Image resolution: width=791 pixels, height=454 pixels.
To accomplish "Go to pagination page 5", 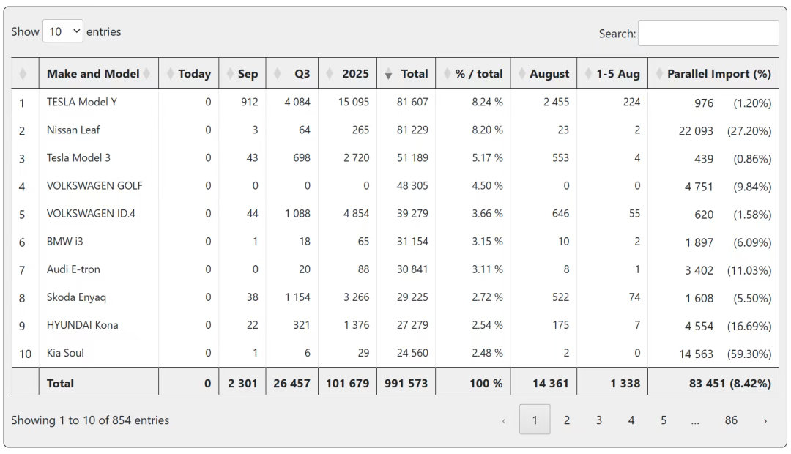I will (x=664, y=420).
